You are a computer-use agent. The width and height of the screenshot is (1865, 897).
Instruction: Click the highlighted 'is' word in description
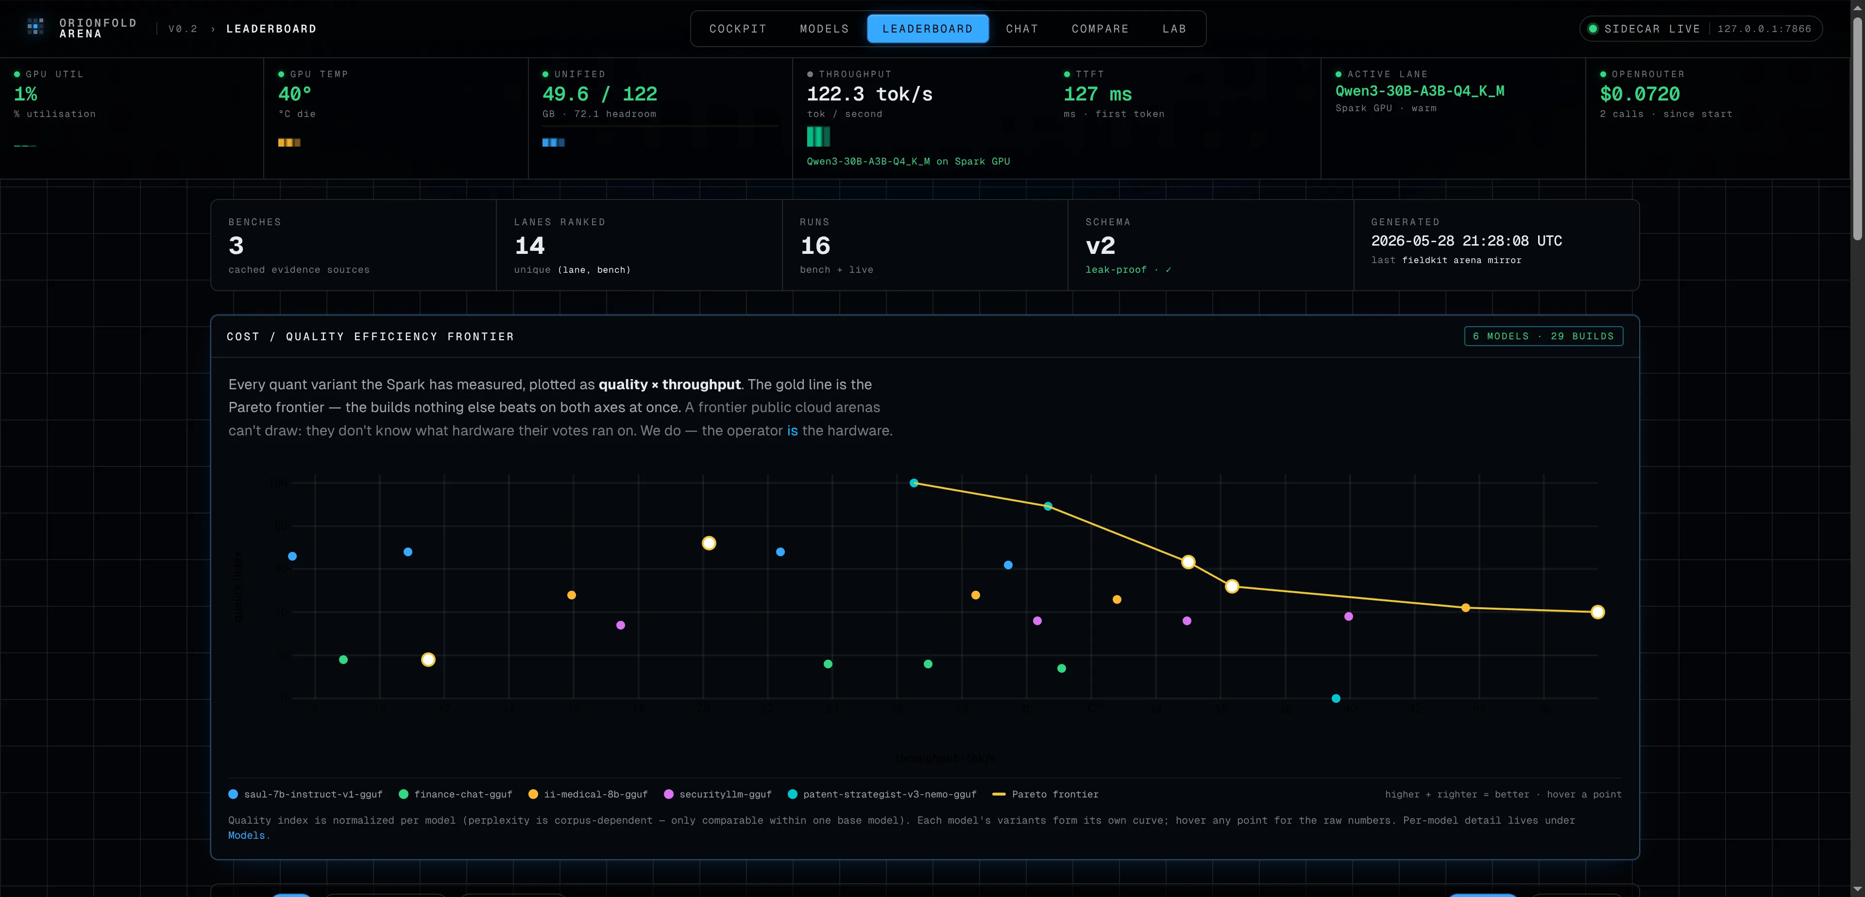tap(792, 431)
